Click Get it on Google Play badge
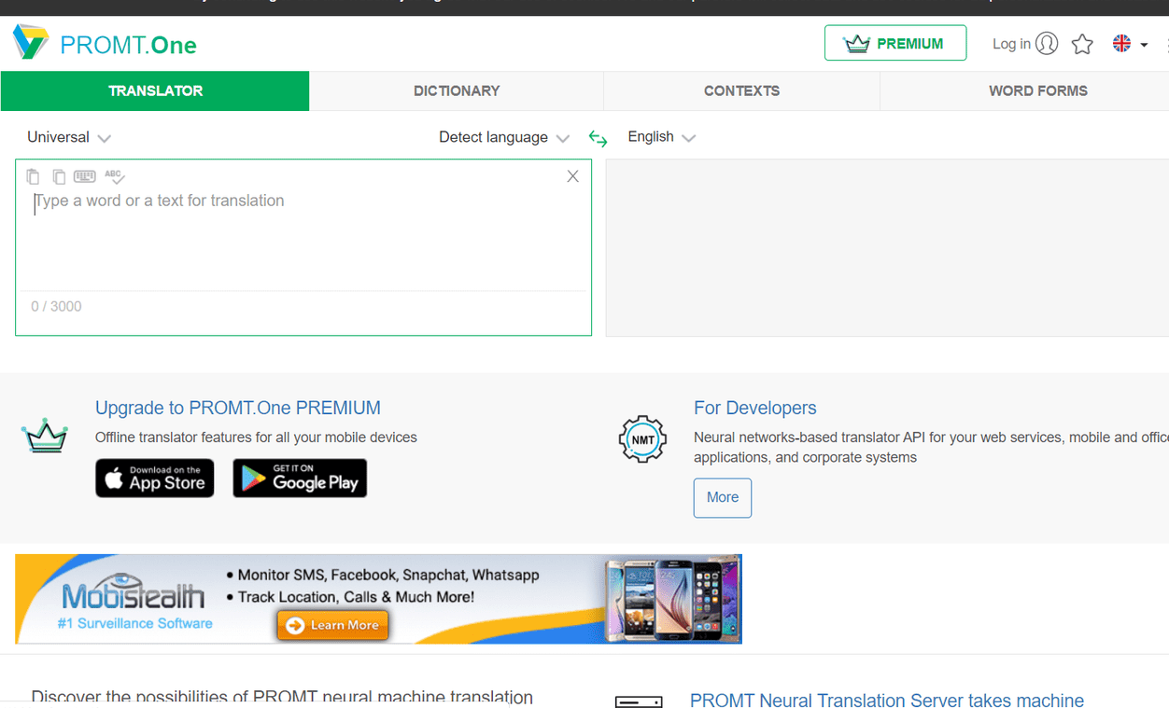This screenshot has width=1169, height=708. (300, 478)
